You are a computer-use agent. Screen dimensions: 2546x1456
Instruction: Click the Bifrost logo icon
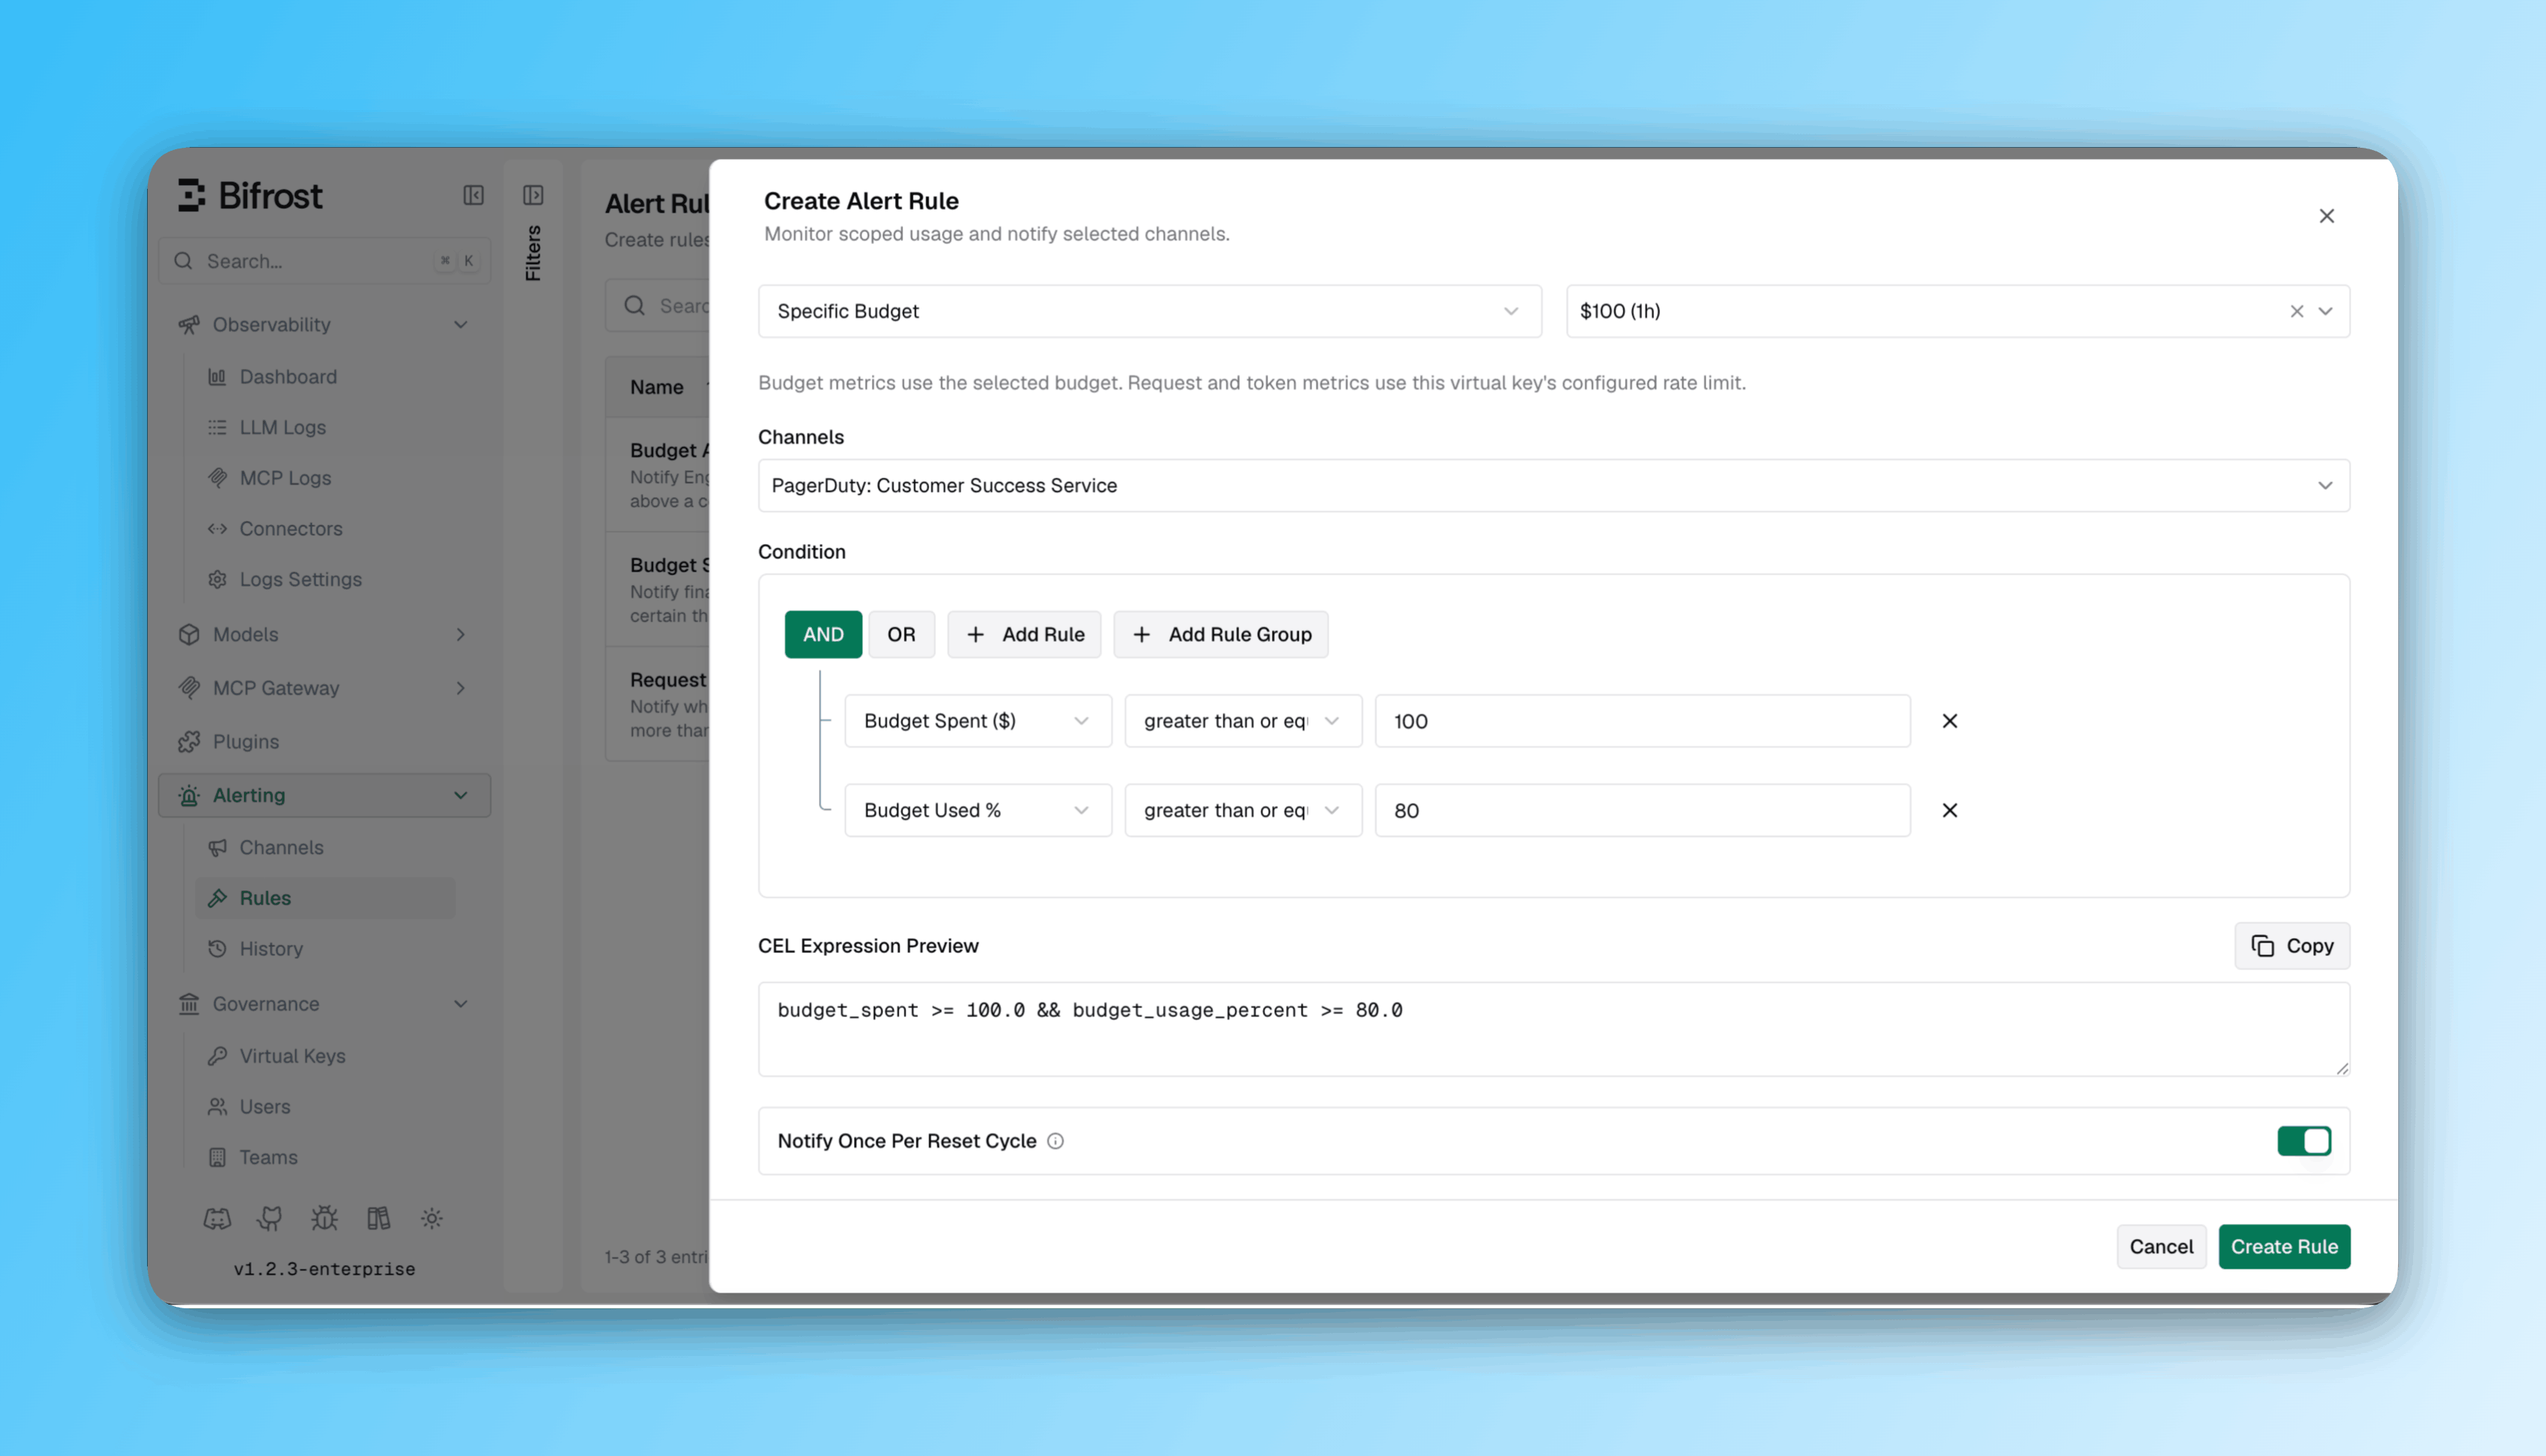192,195
